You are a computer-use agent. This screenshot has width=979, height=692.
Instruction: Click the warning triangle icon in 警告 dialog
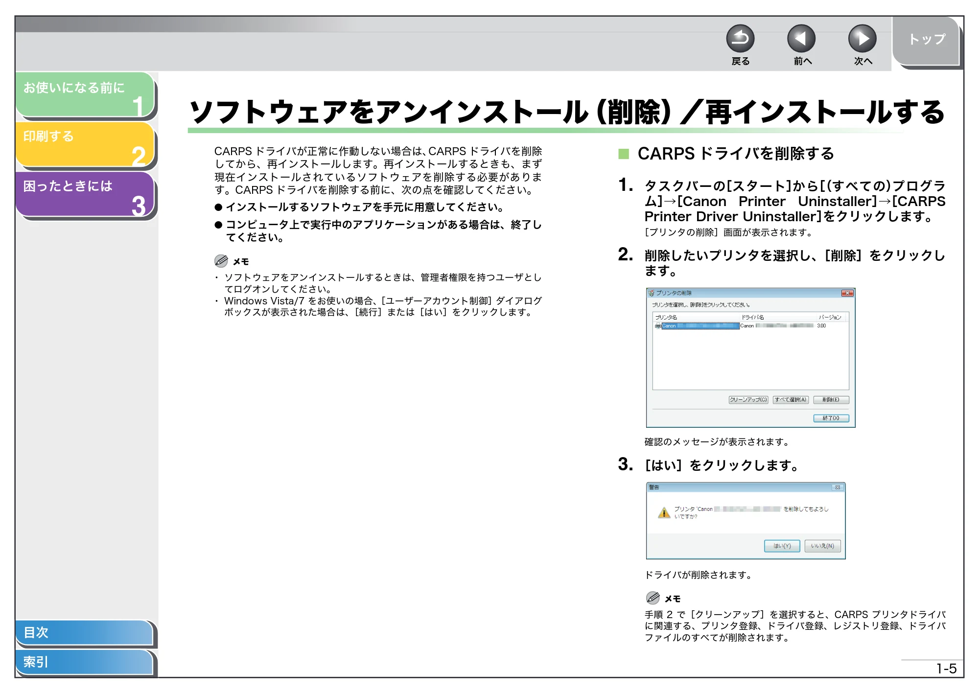[x=664, y=512]
